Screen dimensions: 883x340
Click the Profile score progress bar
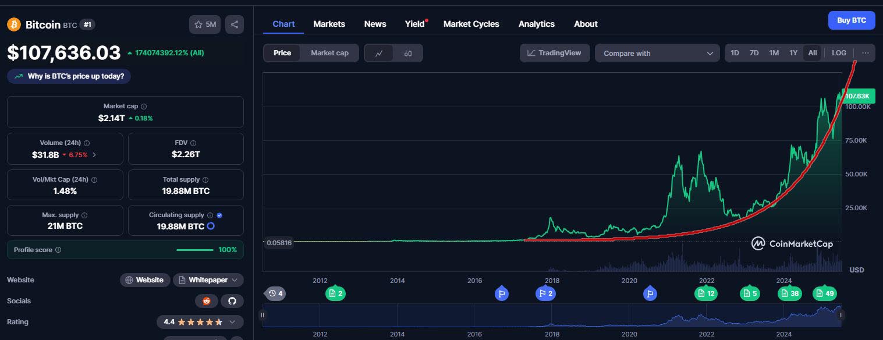[x=195, y=250]
